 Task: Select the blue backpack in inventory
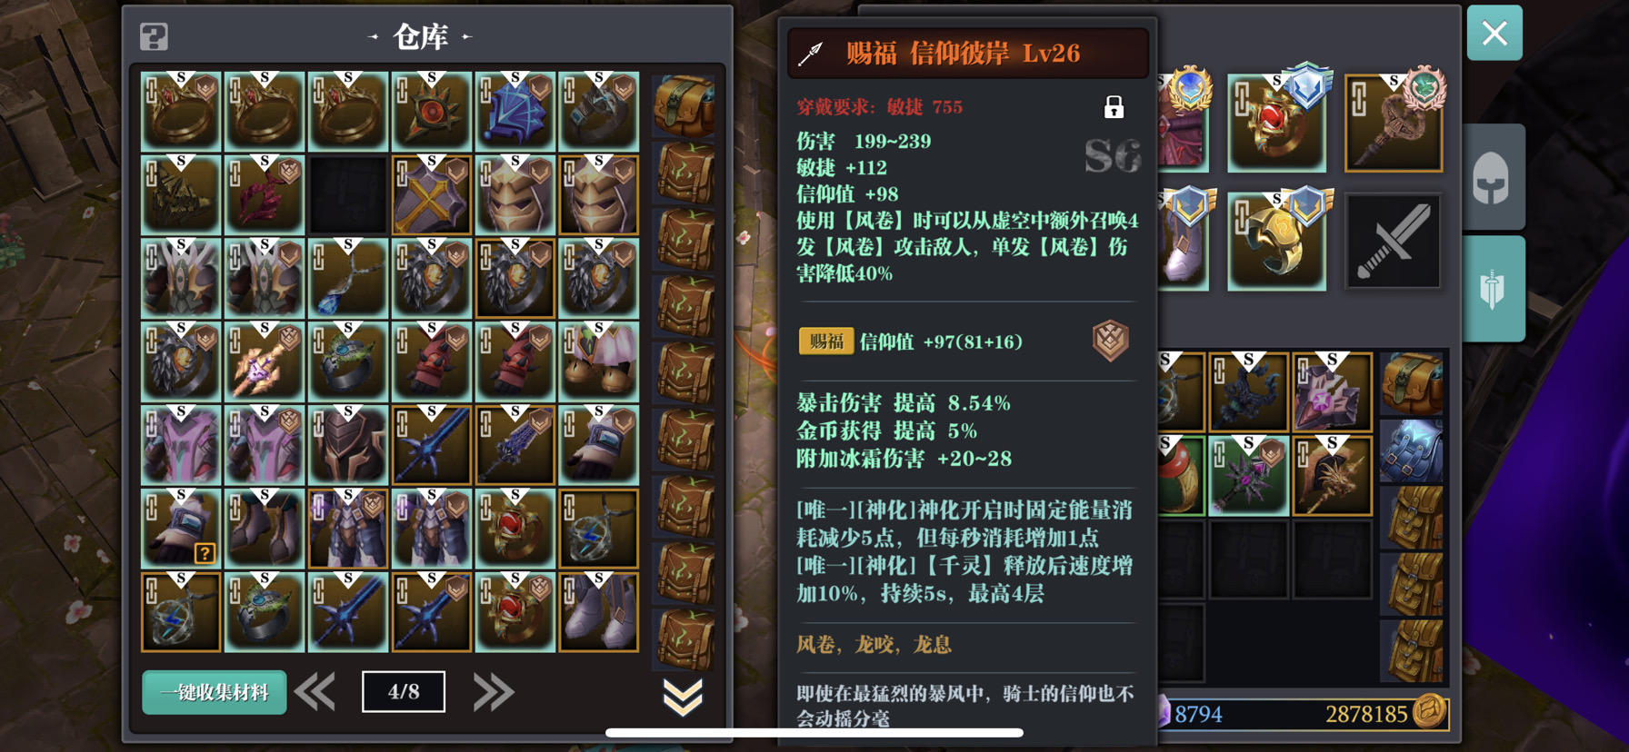click(1411, 450)
